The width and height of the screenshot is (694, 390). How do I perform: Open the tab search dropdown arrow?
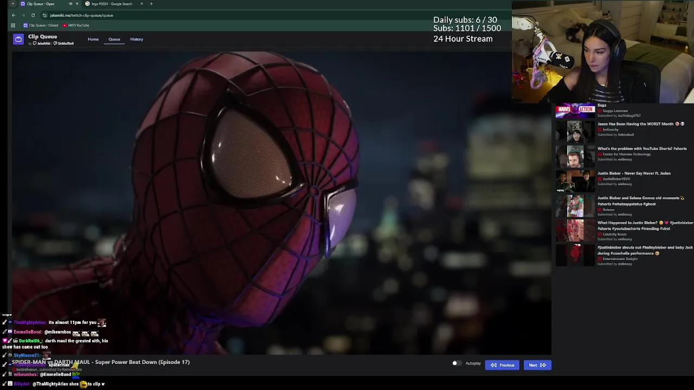coord(12,4)
